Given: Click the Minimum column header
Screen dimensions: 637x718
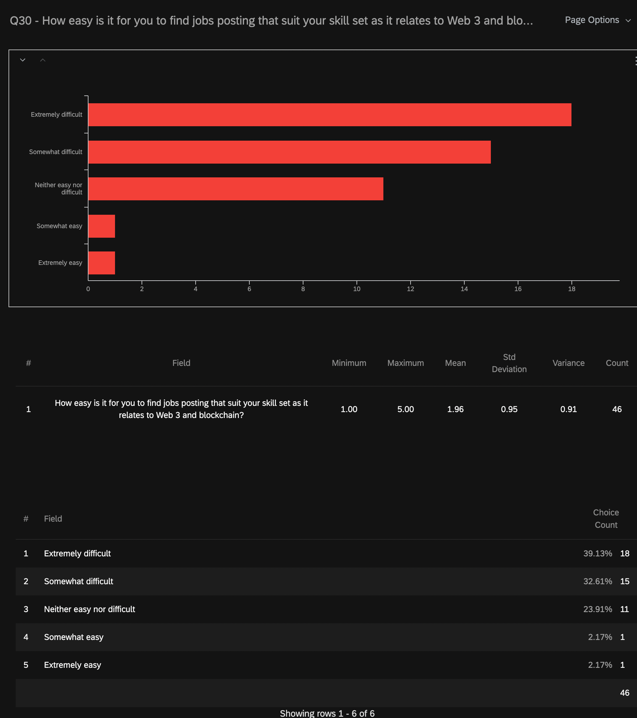Looking at the screenshot, I should [x=349, y=363].
